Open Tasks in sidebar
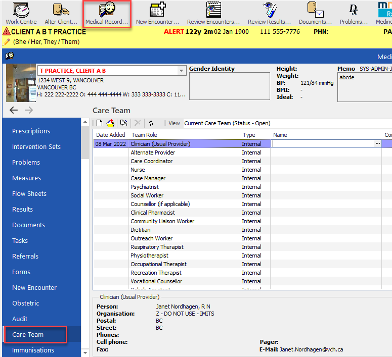The image size is (392, 357). click(20, 241)
